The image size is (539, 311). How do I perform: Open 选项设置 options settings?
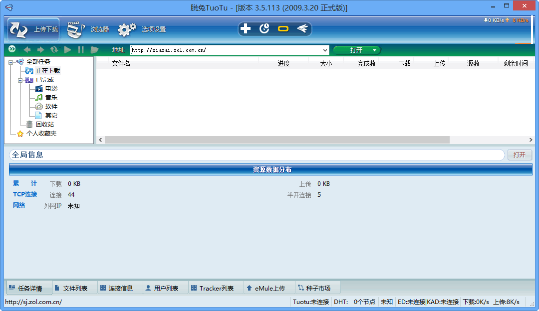(142, 29)
